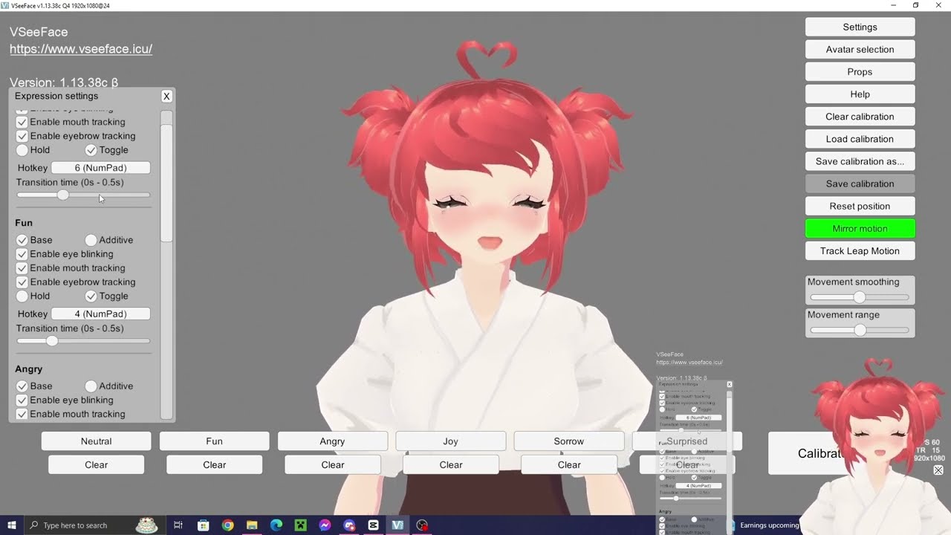Click the Expression settings scrollbar

(x=166, y=183)
